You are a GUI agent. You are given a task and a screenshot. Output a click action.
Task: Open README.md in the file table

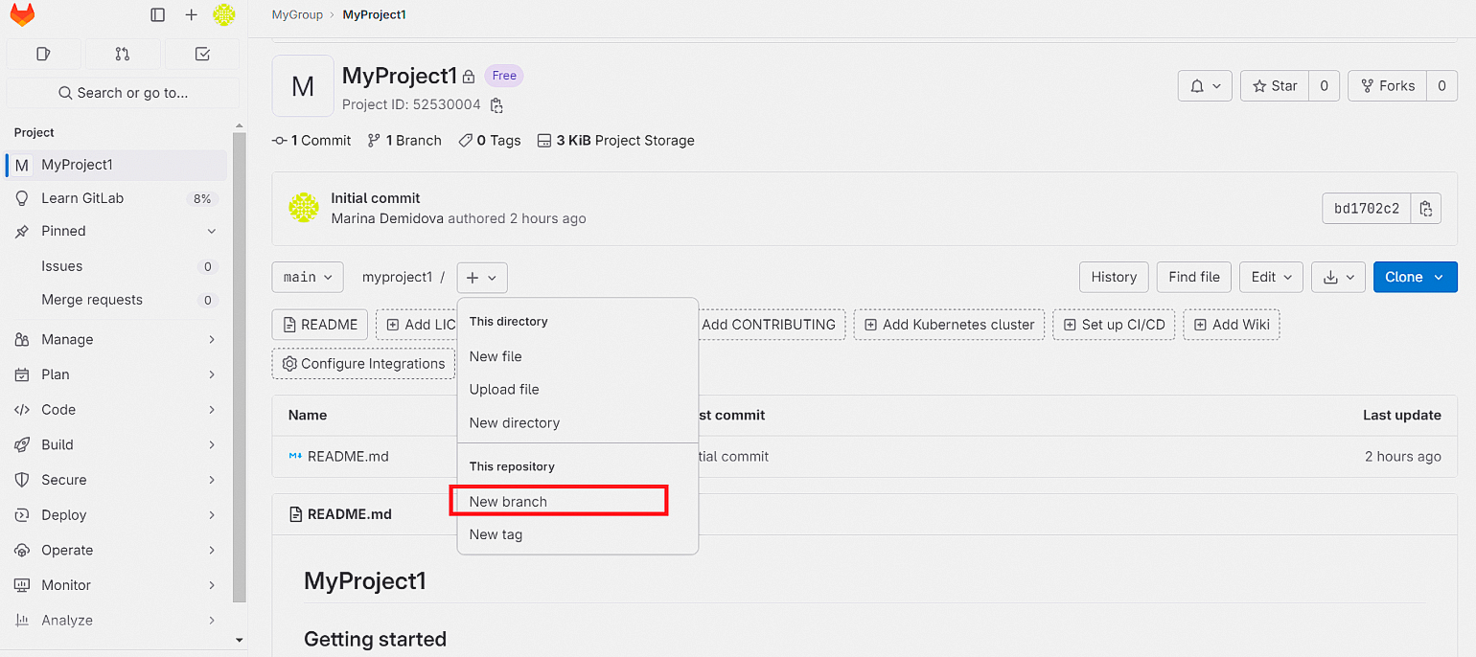pyautogui.click(x=348, y=457)
